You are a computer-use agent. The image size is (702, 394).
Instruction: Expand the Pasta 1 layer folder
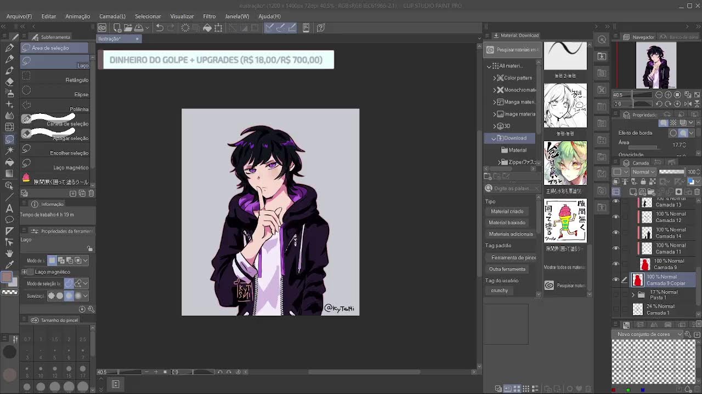tap(633, 295)
